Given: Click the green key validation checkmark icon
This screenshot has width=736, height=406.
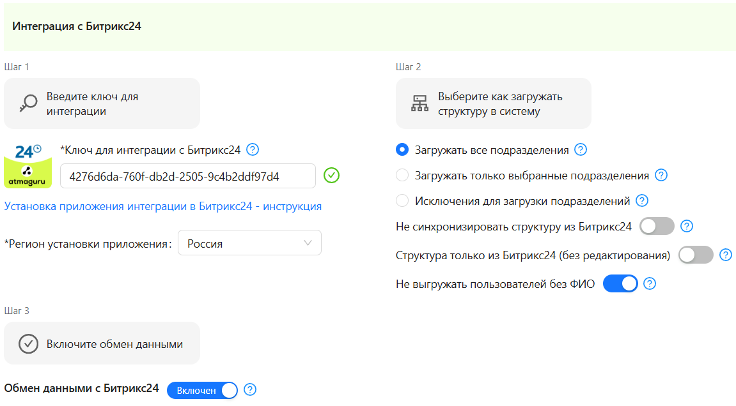Looking at the screenshot, I should (x=331, y=176).
